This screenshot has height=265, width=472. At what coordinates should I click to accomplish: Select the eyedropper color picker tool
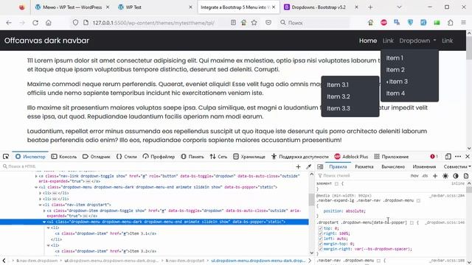click(308, 166)
